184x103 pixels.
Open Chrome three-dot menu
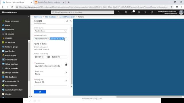(181, 7)
